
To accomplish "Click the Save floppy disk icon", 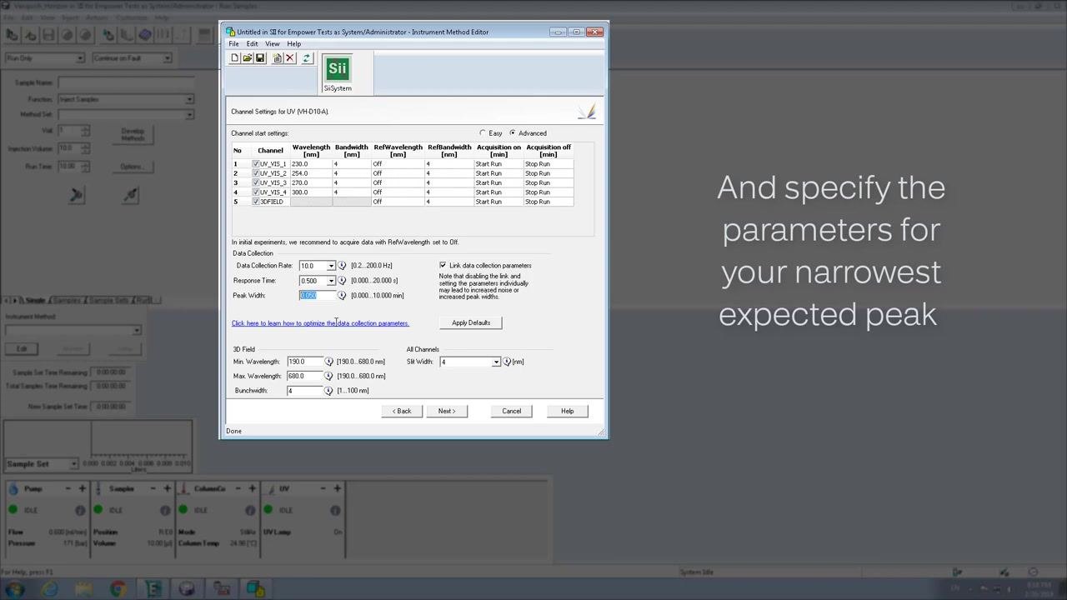I will point(260,58).
